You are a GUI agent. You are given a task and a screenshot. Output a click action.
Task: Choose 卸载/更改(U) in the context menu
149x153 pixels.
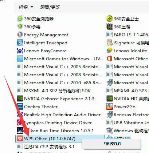click(111, 144)
